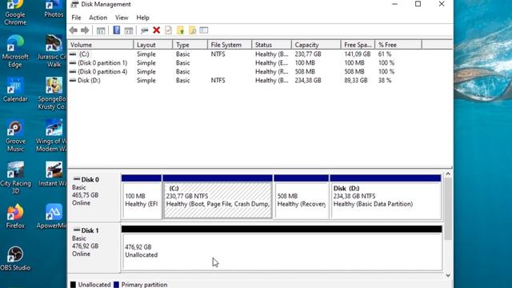The width and height of the screenshot is (512, 288).
Task: Open the File menu
Action: click(76, 18)
